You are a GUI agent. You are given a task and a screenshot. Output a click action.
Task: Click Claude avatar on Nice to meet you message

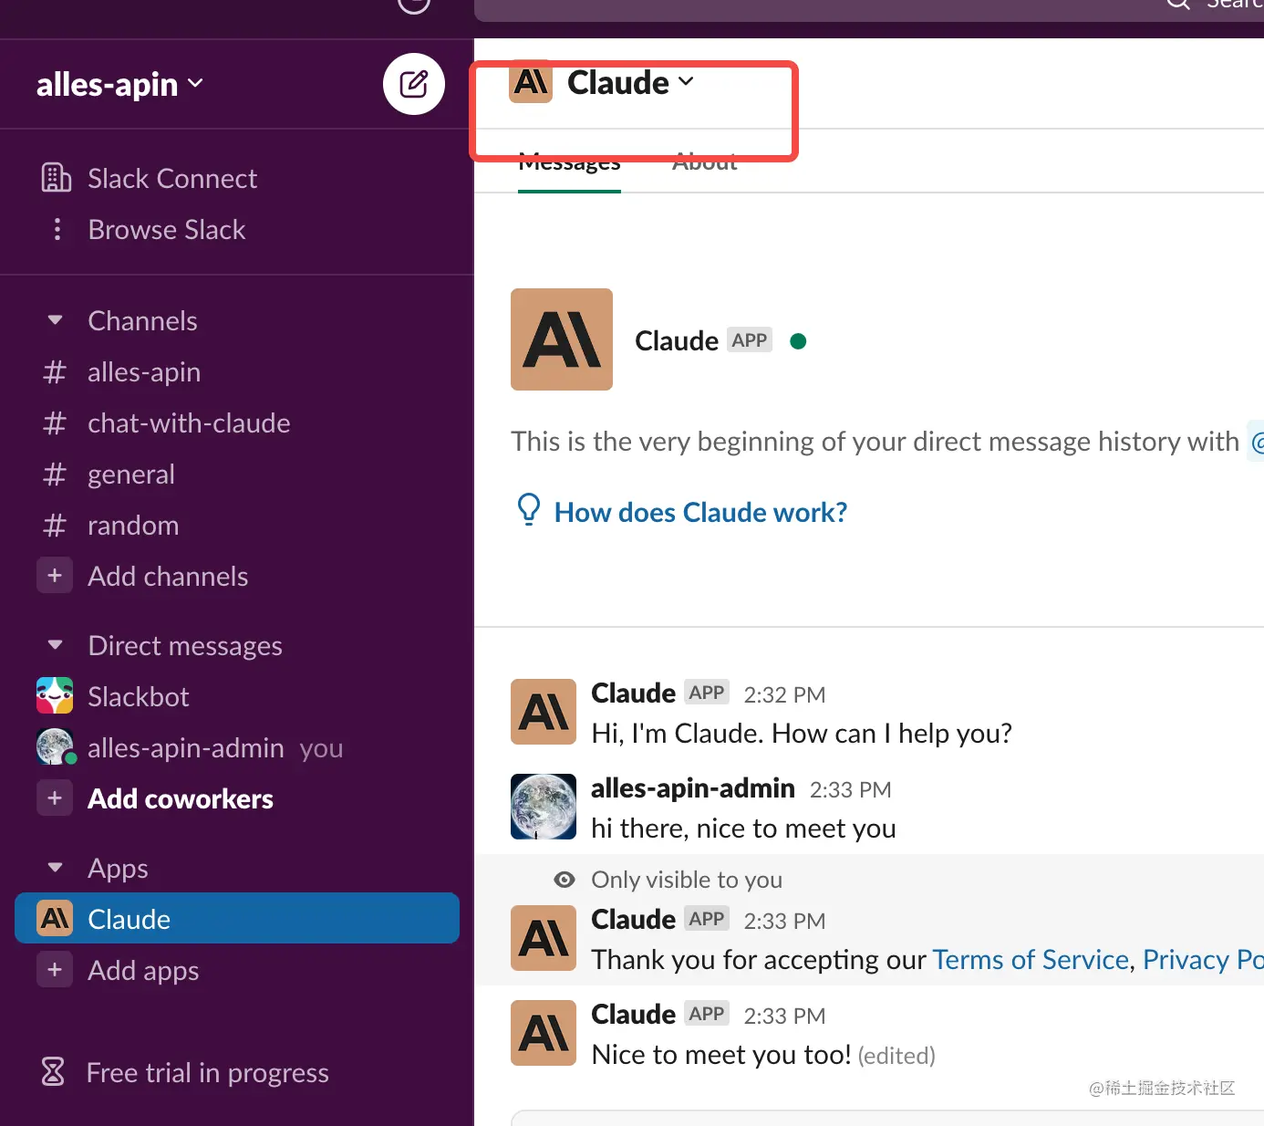[544, 1033]
